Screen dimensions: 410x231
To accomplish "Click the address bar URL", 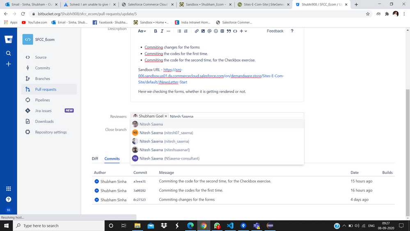I will [x=87, y=14].
